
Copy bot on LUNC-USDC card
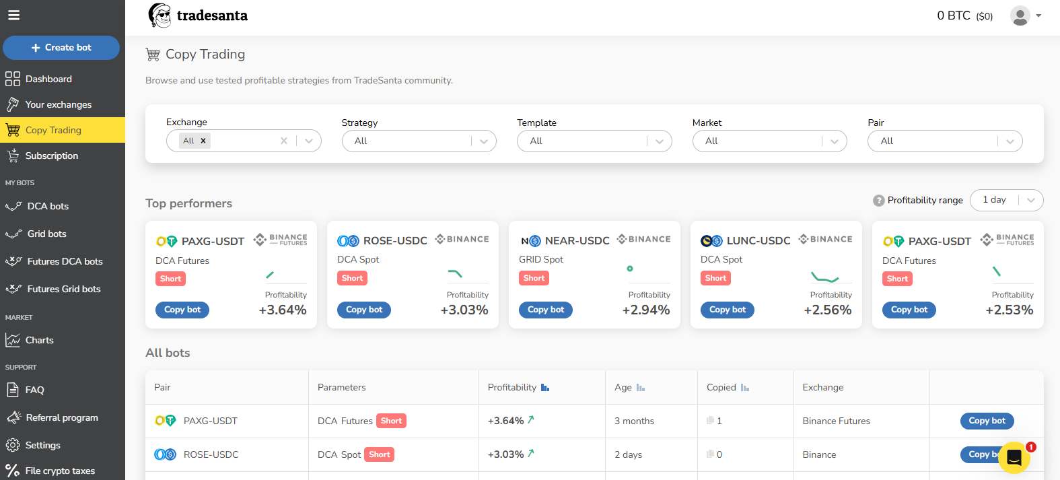click(x=728, y=310)
